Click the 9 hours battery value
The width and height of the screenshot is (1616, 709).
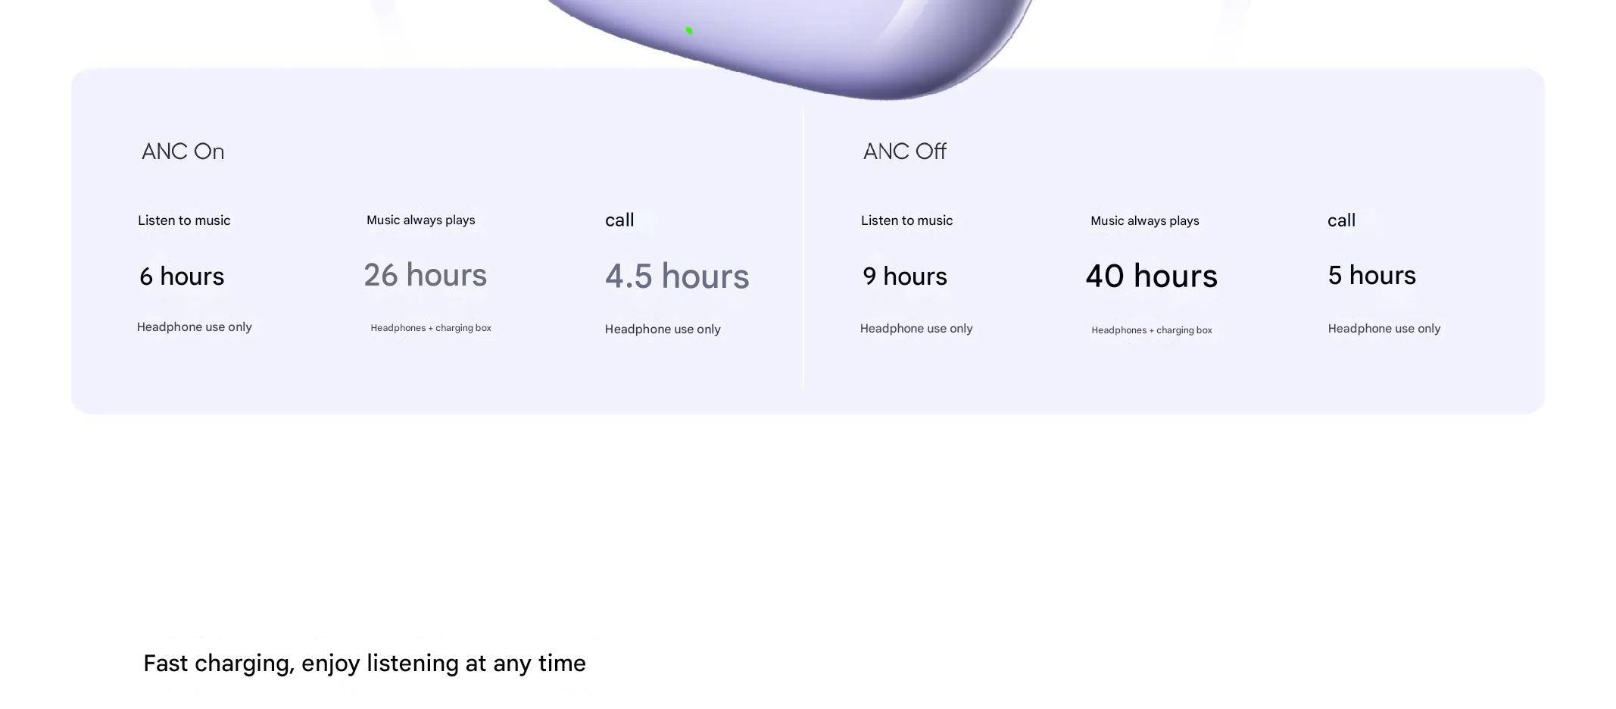904,276
